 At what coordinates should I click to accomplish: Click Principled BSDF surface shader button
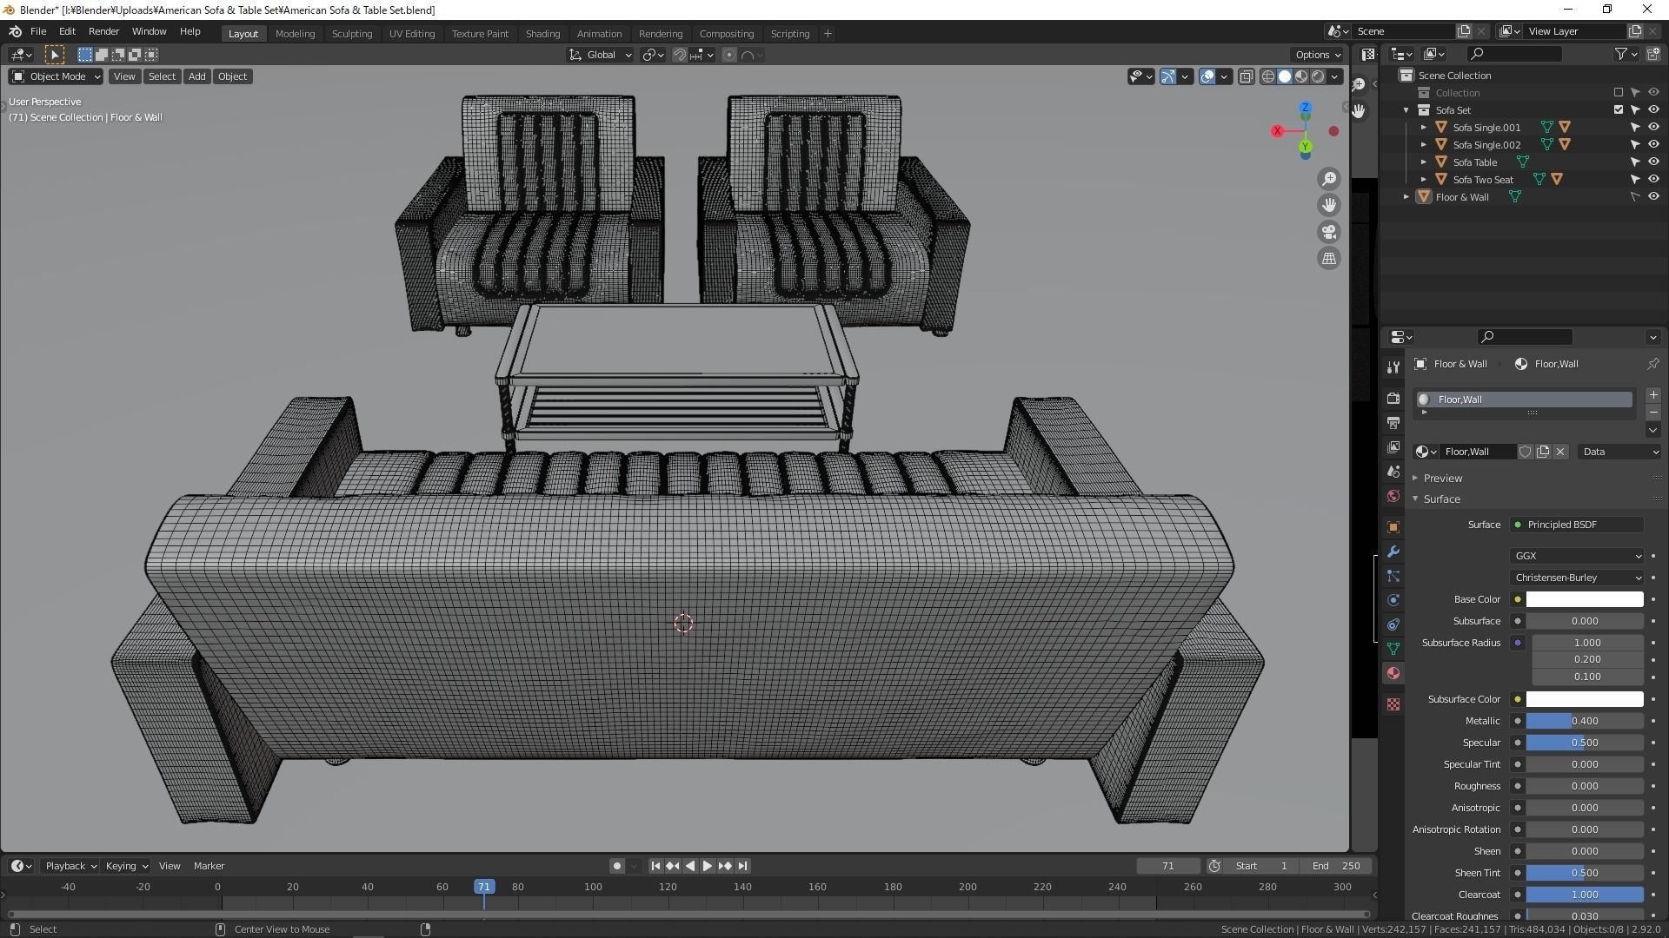(1577, 525)
